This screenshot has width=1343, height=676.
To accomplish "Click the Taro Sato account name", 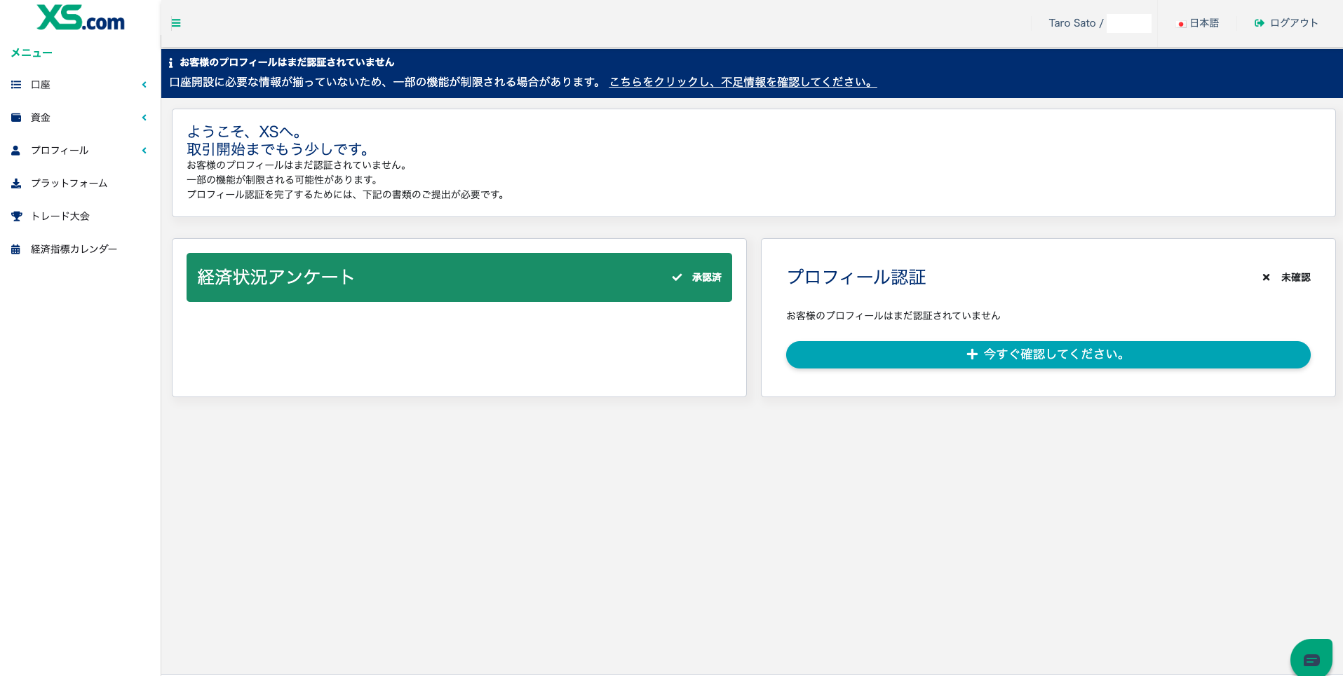I will pos(1072,23).
